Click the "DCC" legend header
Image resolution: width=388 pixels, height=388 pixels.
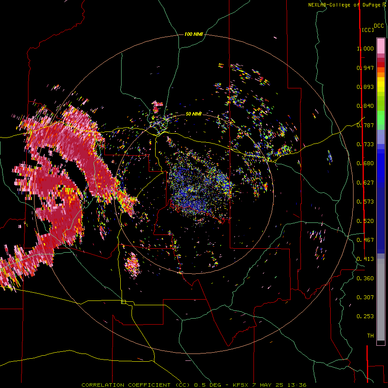coord(379,26)
